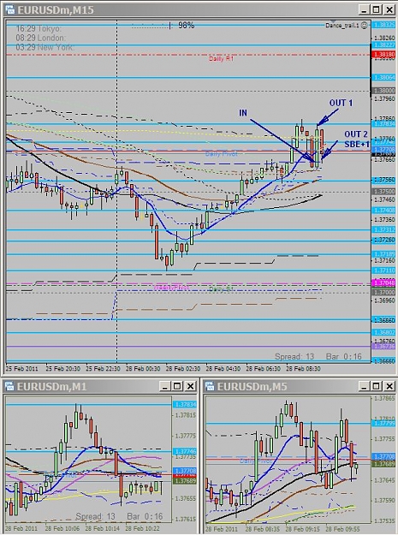
Task: Click the '08:29 London:' clock label
Action: coord(40,38)
